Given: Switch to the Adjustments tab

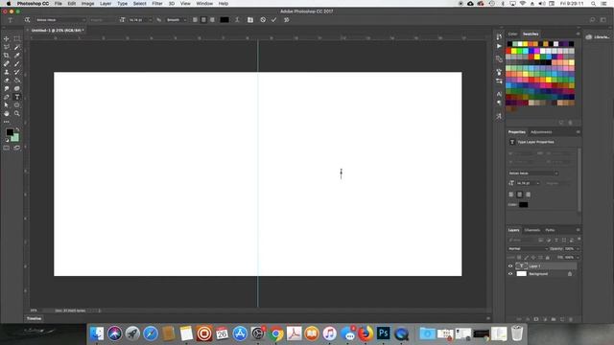Looking at the screenshot, I should pyautogui.click(x=541, y=132).
